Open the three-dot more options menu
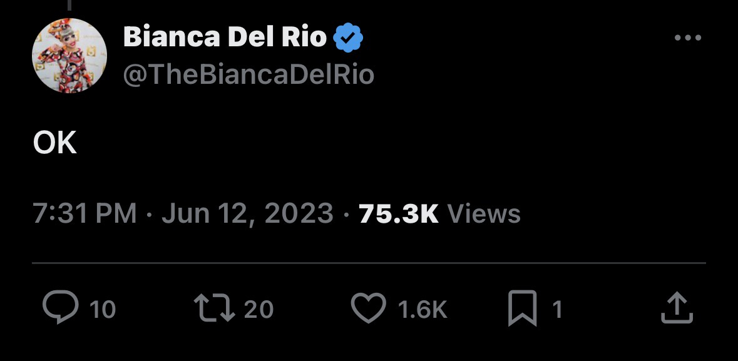This screenshot has width=738, height=361. pos(688,39)
